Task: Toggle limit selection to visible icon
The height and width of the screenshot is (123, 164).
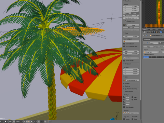Action: tap(32, 121)
